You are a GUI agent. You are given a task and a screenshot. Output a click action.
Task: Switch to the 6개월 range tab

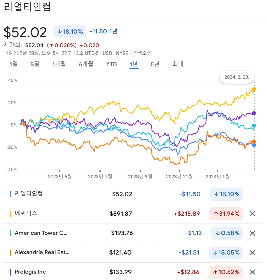[86, 64]
